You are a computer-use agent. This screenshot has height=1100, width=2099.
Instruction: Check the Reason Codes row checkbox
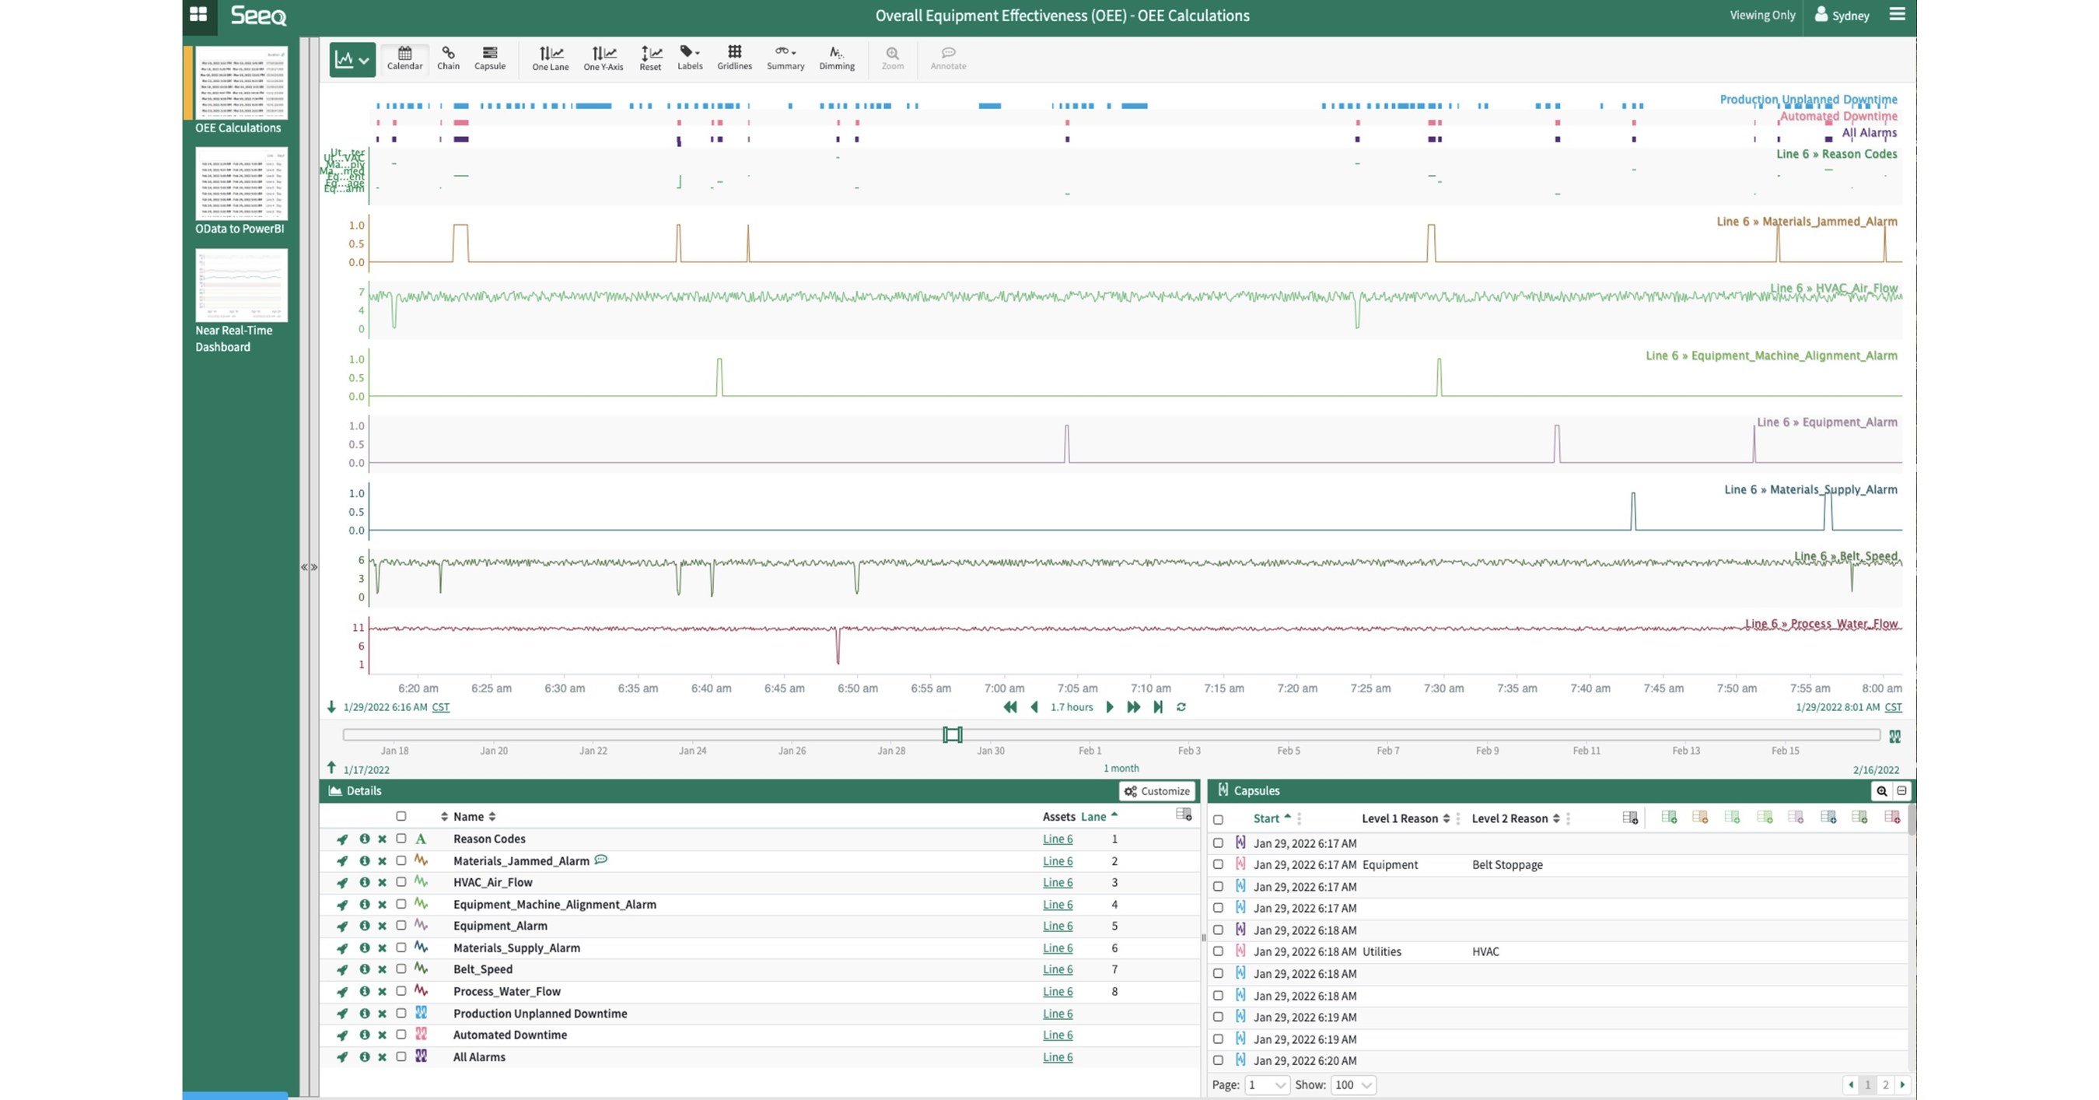click(401, 839)
